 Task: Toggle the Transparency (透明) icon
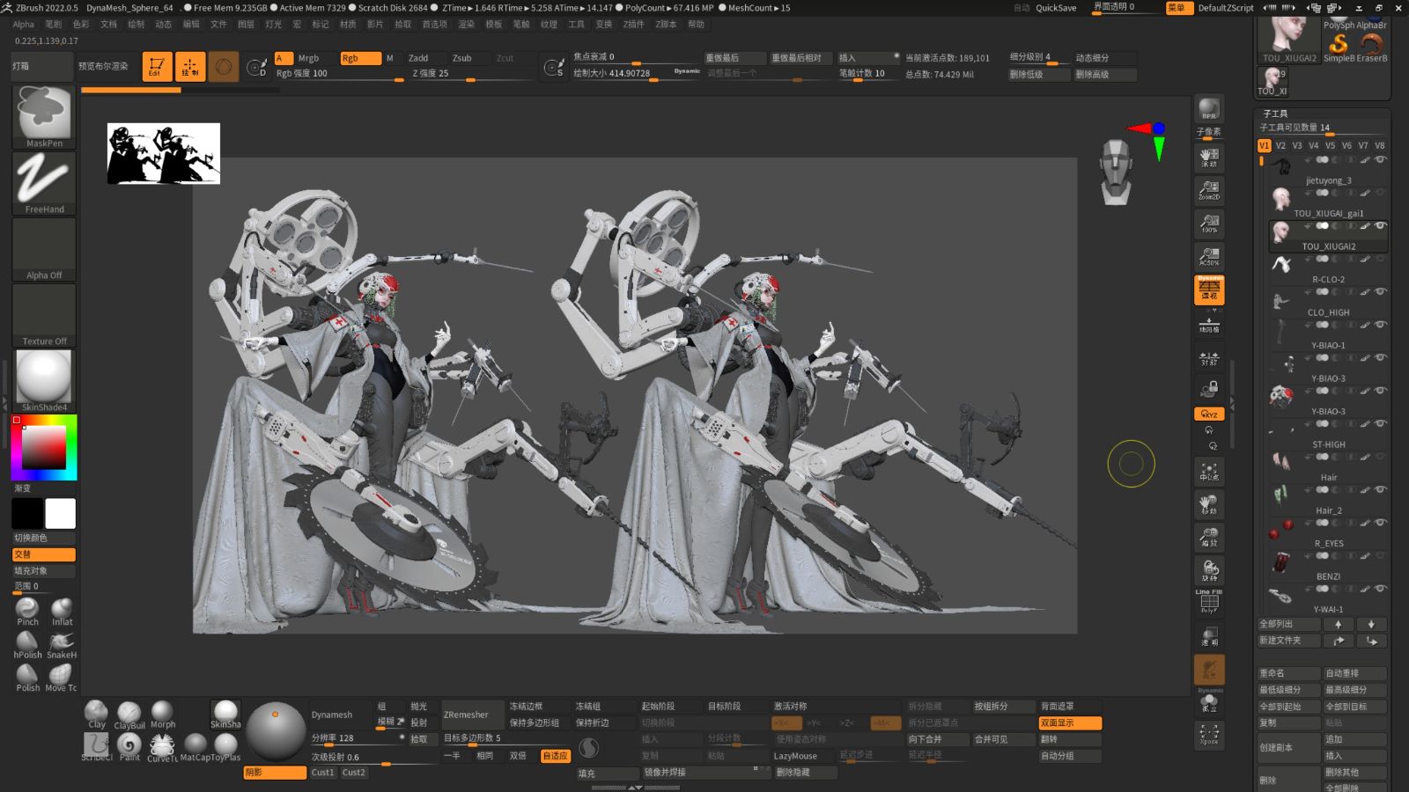[1209, 636]
